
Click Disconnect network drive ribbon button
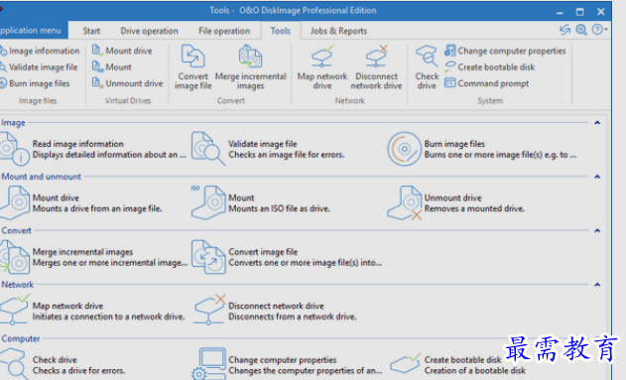pyautogui.click(x=376, y=67)
